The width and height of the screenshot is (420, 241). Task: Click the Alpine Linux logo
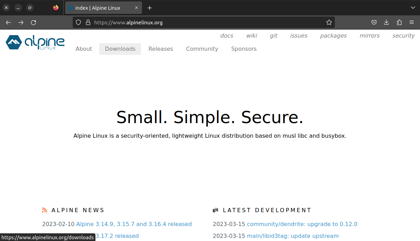tap(35, 42)
